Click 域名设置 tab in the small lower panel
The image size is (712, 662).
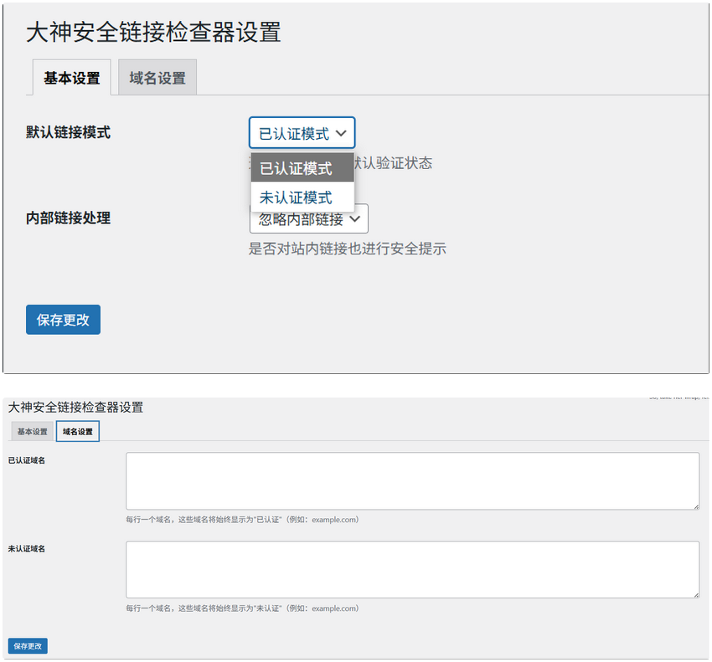(78, 432)
